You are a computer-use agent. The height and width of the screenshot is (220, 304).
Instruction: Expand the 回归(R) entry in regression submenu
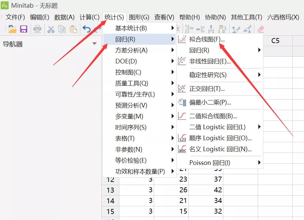click(220, 50)
